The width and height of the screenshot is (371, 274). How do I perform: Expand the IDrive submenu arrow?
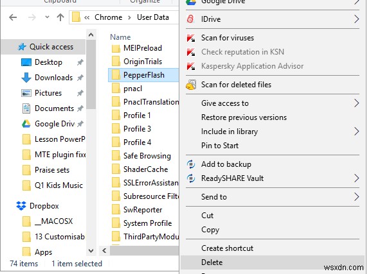(x=356, y=19)
